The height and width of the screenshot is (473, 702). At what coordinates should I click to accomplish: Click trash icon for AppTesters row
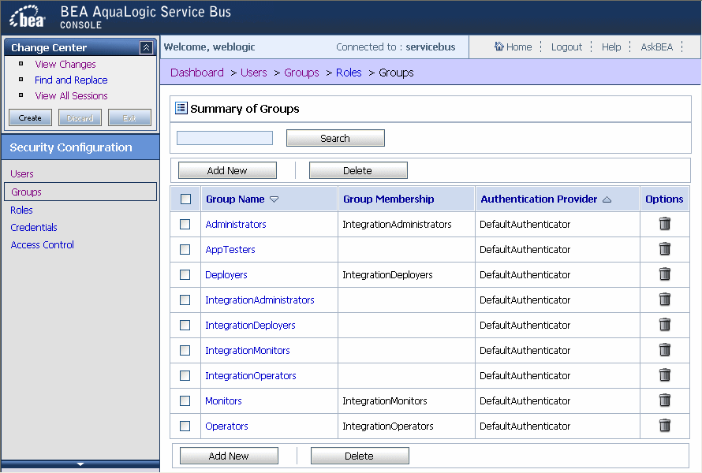(x=665, y=248)
